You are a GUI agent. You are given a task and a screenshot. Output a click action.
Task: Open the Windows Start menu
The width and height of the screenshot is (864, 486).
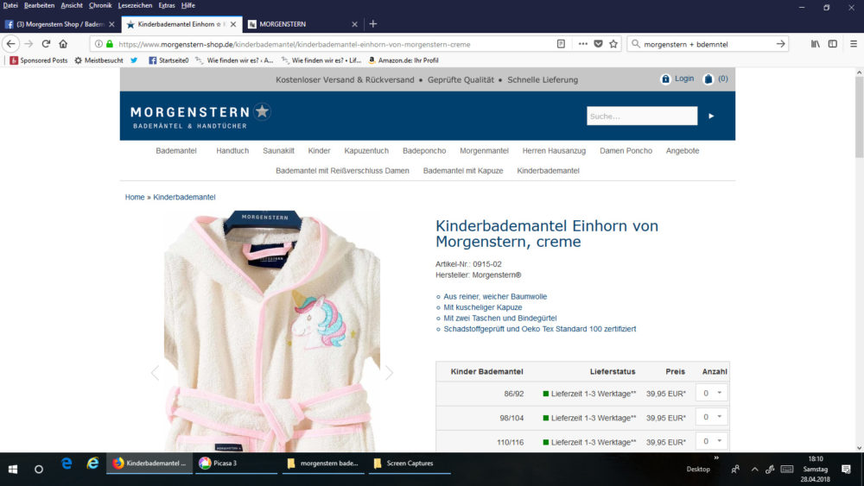[x=13, y=470]
